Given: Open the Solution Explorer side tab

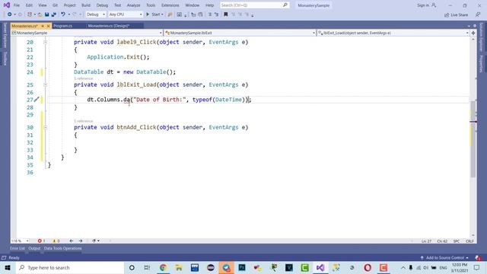Looking at the screenshot, I should [481, 37].
